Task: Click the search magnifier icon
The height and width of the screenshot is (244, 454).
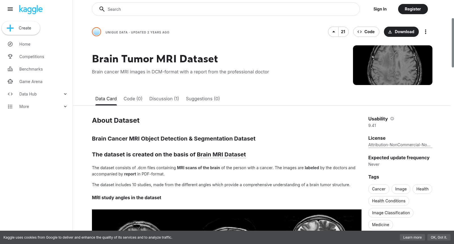Action: [x=102, y=9]
